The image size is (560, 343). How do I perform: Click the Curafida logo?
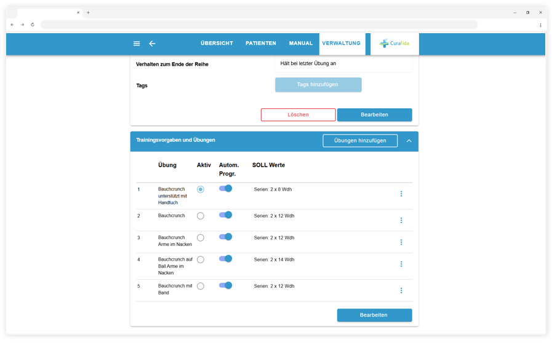click(394, 44)
